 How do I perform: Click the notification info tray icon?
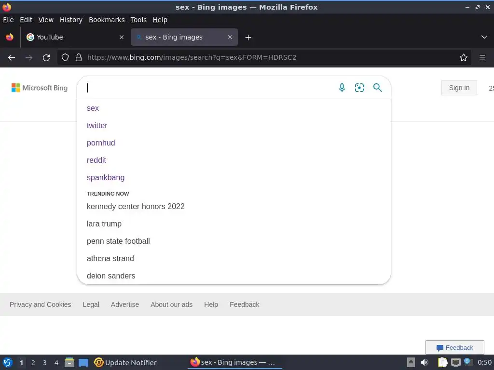pos(468,362)
